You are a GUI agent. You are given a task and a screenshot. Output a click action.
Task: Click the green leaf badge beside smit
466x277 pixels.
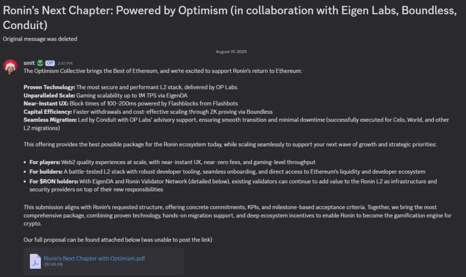(x=40, y=63)
